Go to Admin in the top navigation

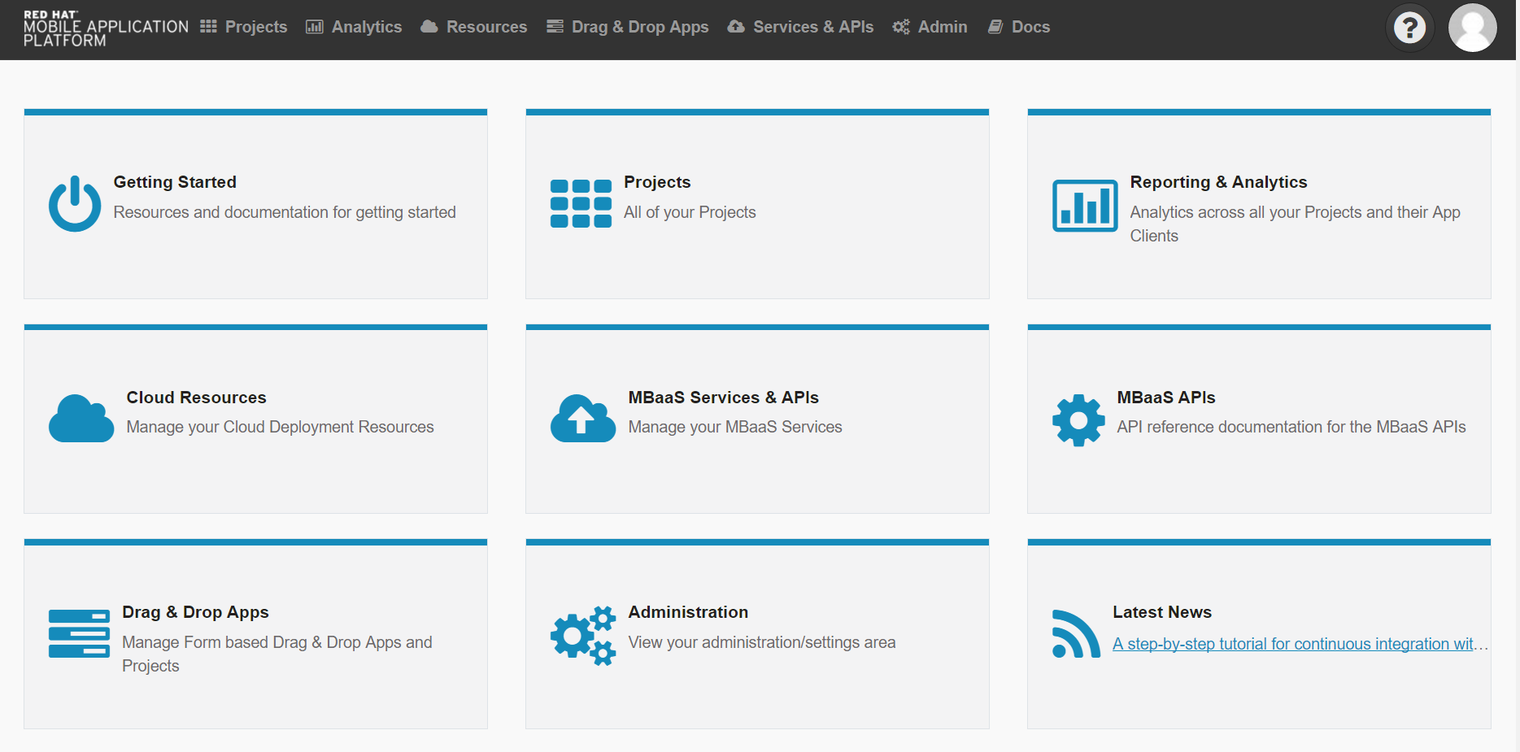(x=930, y=27)
